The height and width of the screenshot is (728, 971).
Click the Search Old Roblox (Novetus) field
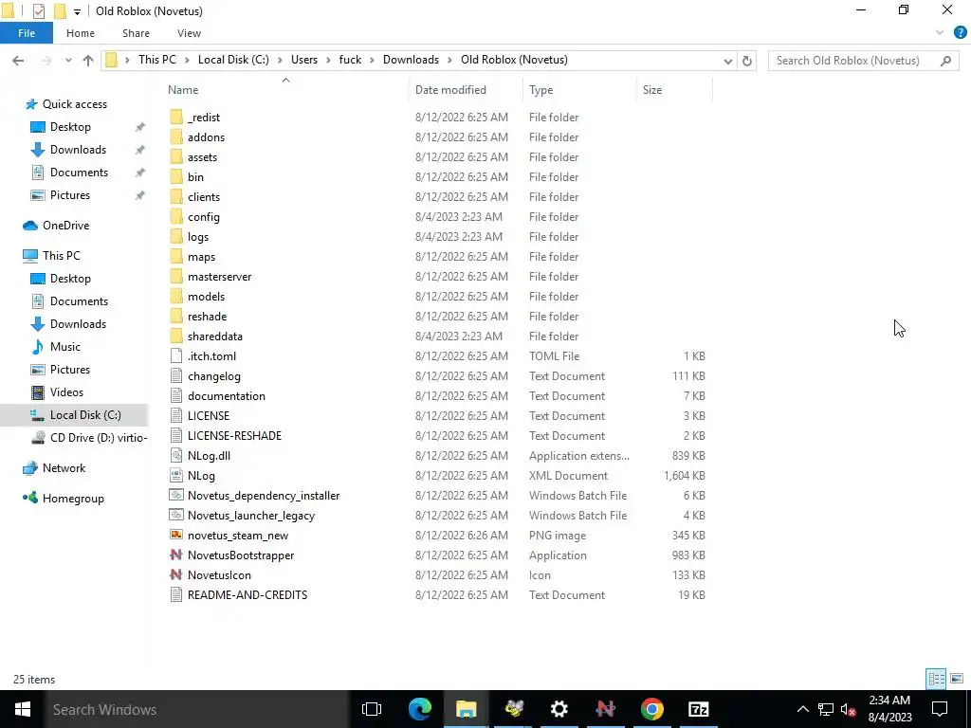tap(864, 61)
